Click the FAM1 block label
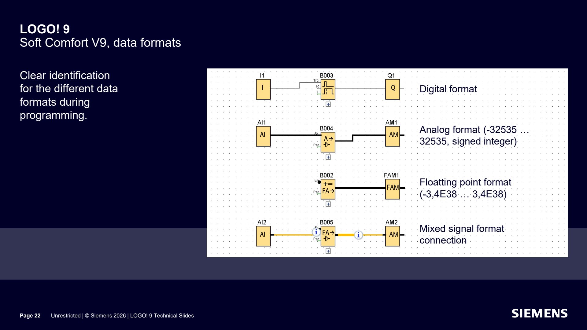This screenshot has width=587, height=330. 391,175
